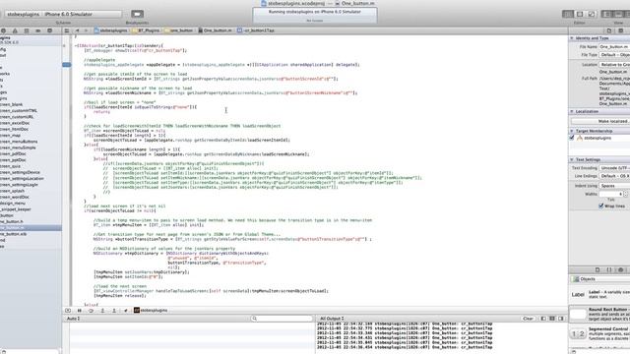Show both variables and console panes
This screenshot has height=354, width=630.
[552, 319]
